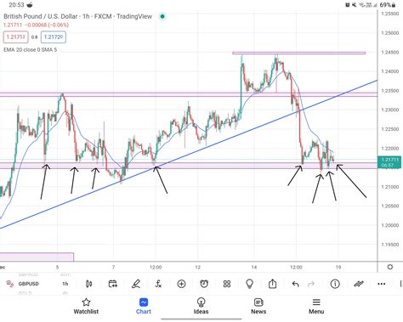Open the Menu tab

[316, 307]
